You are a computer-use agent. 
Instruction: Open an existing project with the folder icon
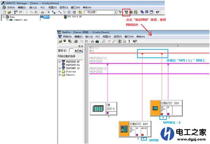pyautogui.click(x=9, y=12)
